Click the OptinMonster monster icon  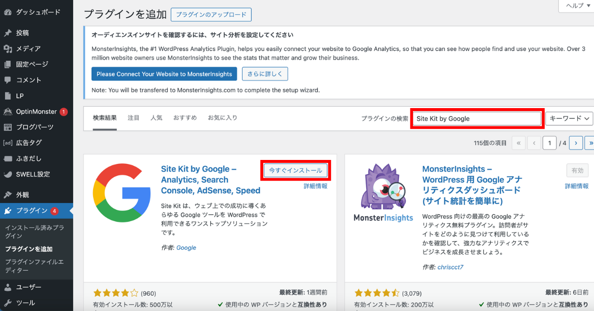[x=8, y=112]
